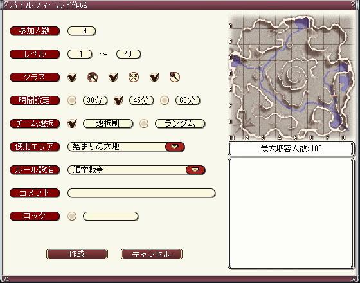The height and width of the screenshot is (283, 360).
Task: Choose the ランダム team selection radio
Action: (144, 123)
